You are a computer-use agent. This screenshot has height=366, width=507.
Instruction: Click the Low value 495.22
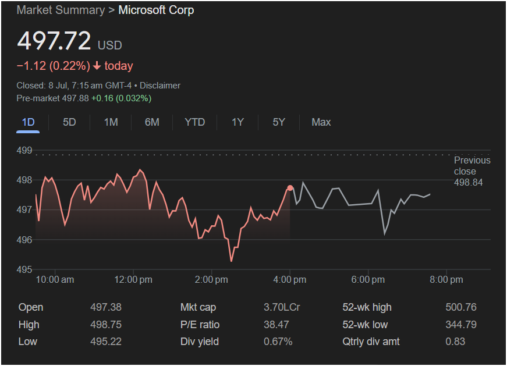point(106,342)
